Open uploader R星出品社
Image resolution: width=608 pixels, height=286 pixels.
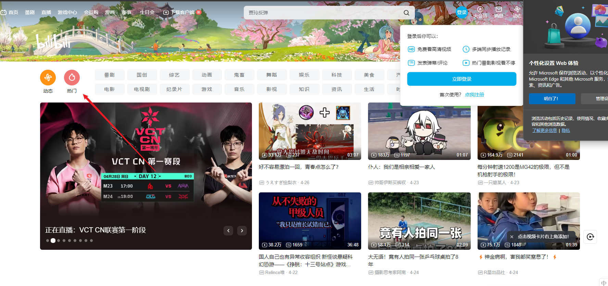point(494,272)
